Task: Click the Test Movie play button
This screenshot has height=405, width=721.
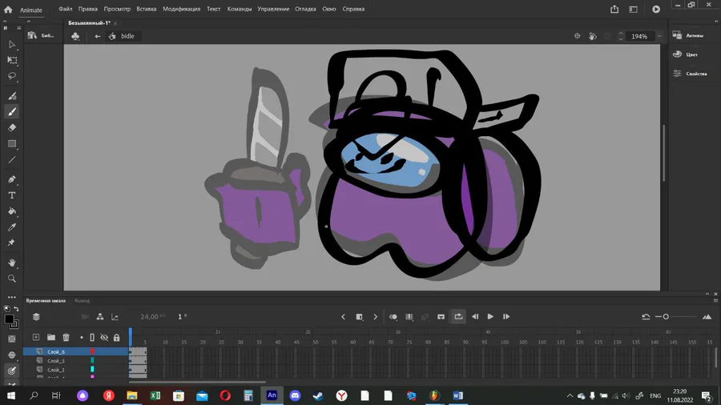Action: click(x=656, y=9)
